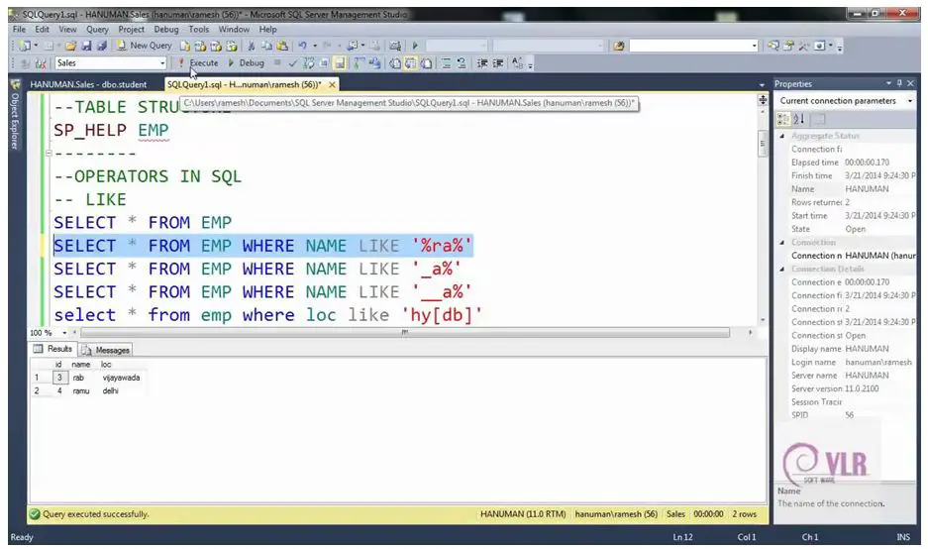Screen dimensions: 928x549
Task: Select the Server version property row
Action: 847,388
